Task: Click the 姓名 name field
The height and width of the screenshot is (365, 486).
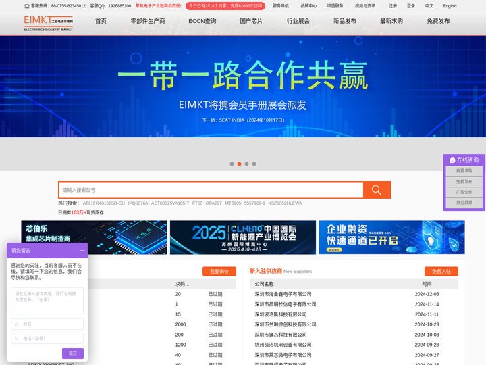Action: coord(47,324)
